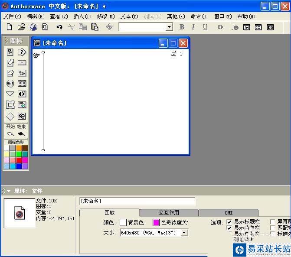The width and height of the screenshot is (291, 257).
Task: Toggle 显示标题栏 checkbox
Action: (x=229, y=222)
